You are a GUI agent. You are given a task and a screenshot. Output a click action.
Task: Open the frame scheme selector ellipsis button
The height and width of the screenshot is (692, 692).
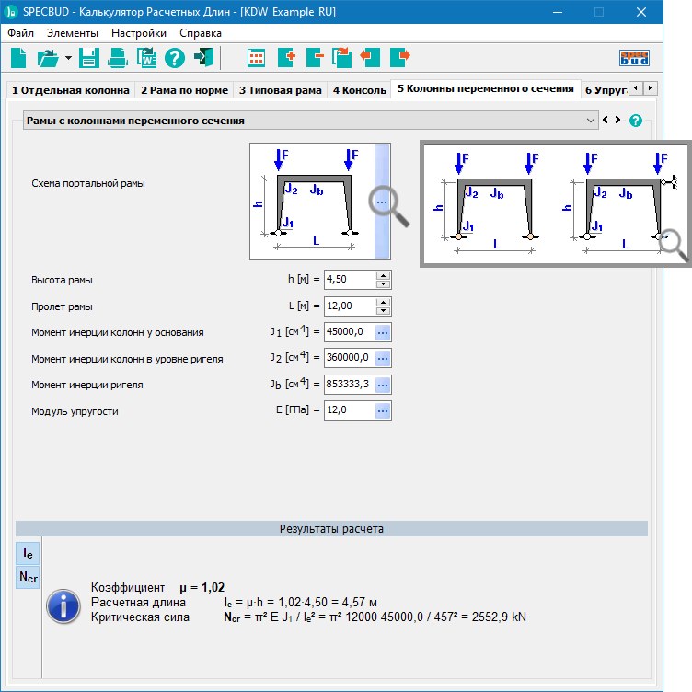(x=382, y=202)
